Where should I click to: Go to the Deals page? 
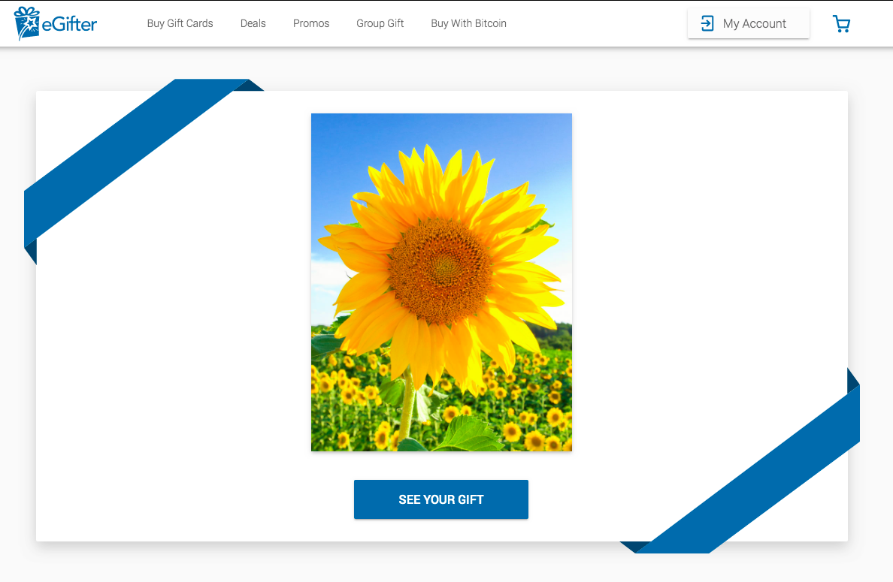coord(253,23)
